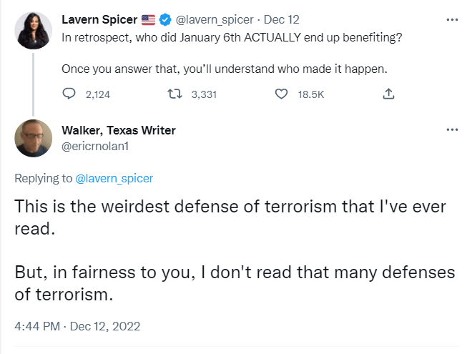Image resolution: width=472 pixels, height=354 pixels.
Task: Click @lavern_spicer in the Replying to line
Action: pos(114,178)
